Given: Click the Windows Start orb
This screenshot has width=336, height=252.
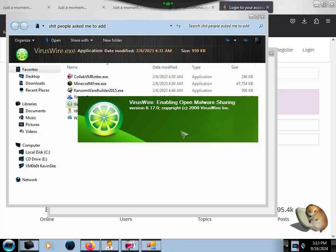Looking at the screenshot, I should click(9, 245).
